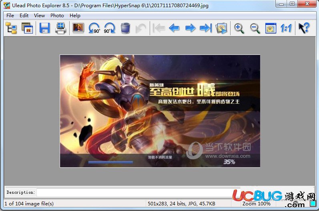This screenshot has width=319, height=211.
Task: Fit image to window icon
Action: (x=271, y=28)
